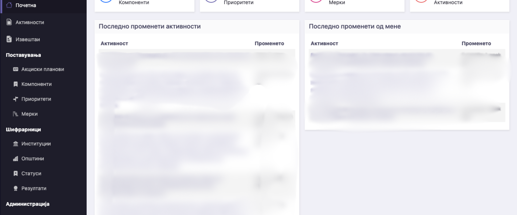Click the Активности document icon in sidebar

[x=9, y=22]
